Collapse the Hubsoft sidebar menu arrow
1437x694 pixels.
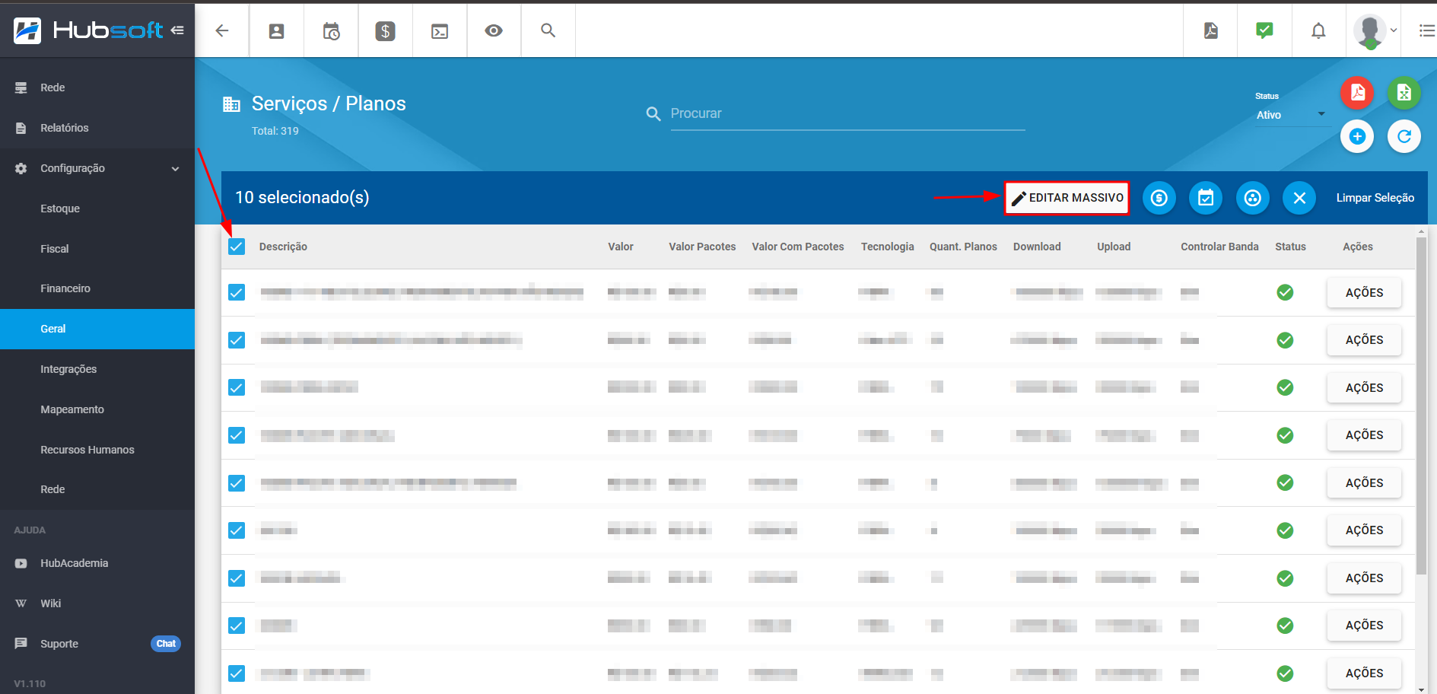[177, 30]
